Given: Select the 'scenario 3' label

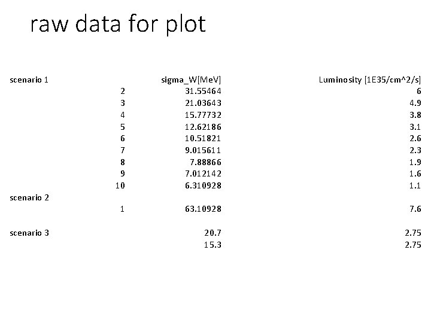Looking at the screenshot, I should [x=29, y=233].
